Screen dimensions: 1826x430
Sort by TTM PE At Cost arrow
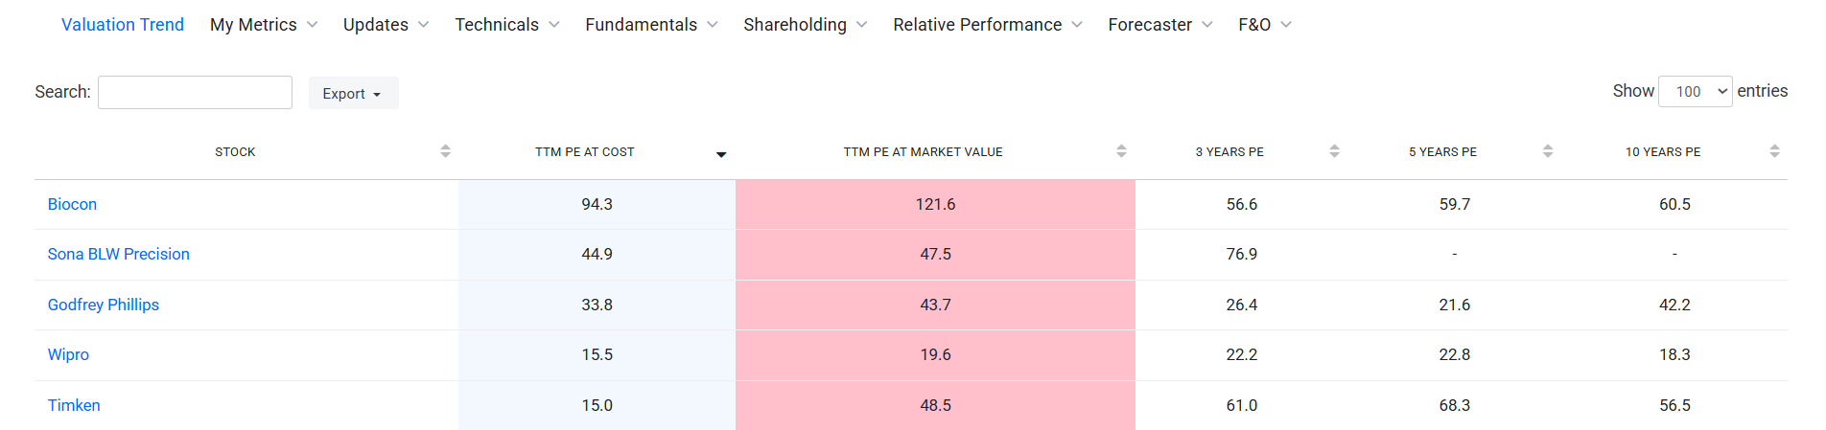[x=721, y=153]
